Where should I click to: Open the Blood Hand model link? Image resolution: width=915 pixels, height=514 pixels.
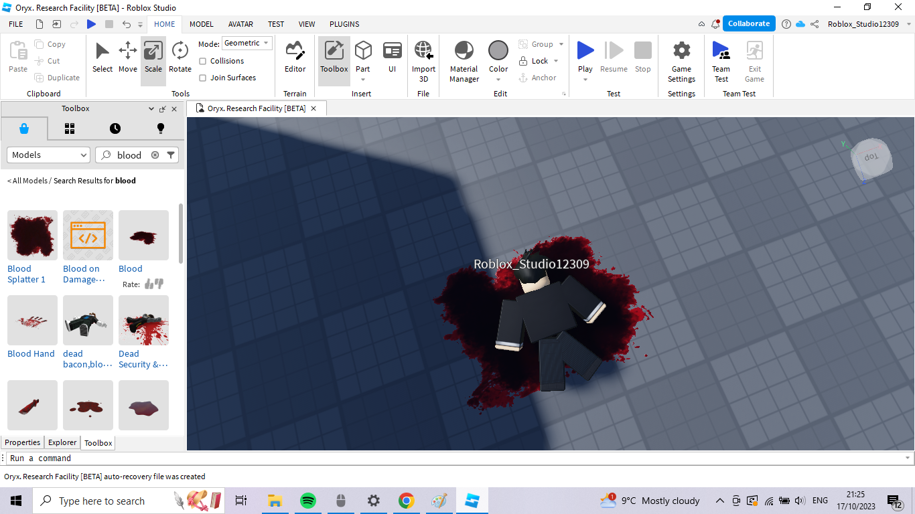[x=31, y=353]
